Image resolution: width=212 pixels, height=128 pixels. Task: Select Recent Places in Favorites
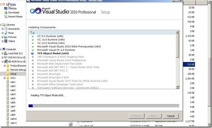[x=15, y=17]
